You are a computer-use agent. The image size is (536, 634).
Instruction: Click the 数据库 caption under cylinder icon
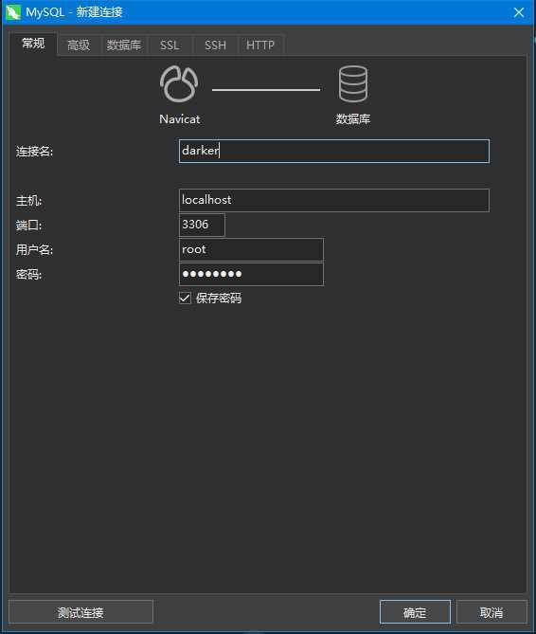353,118
